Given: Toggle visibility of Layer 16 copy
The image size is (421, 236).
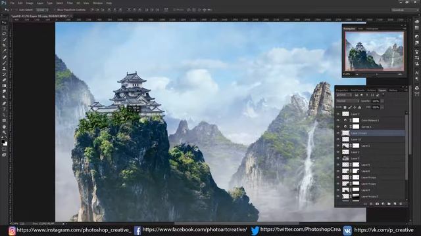Looking at the screenshot, I should [338, 133].
